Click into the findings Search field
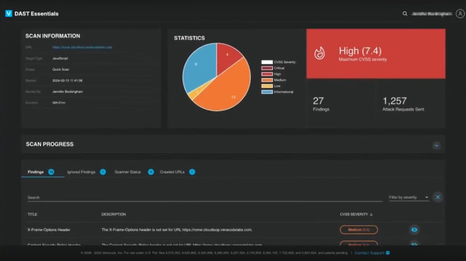Viewport: 466px width, 261px height. click(205, 198)
